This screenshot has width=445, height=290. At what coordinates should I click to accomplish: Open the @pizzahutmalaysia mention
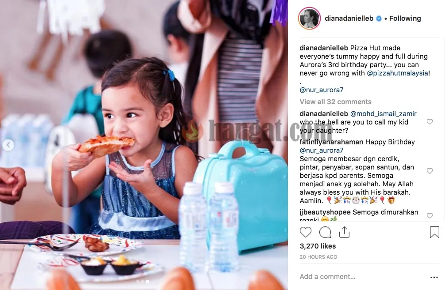click(397, 73)
